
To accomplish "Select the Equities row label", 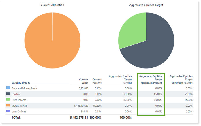I will [x=16, y=94].
